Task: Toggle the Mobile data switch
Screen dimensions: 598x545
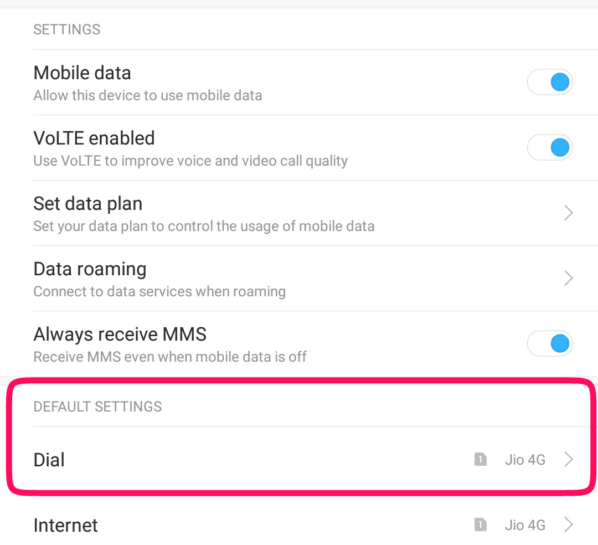Action: (550, 82)
